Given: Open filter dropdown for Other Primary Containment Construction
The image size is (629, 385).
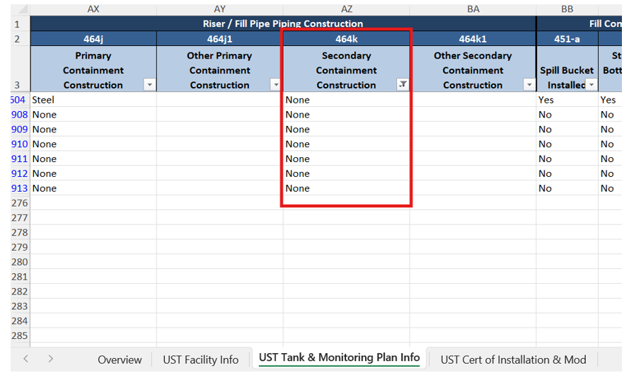Looking at the screenshot, I should (x=276, y=85).
